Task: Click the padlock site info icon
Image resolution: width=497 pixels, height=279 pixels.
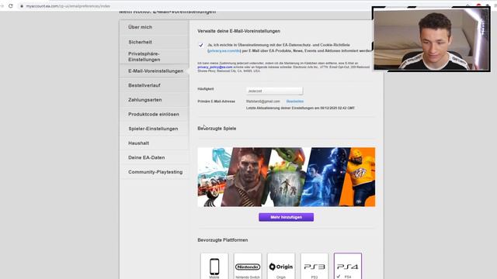Action: (x=22, y=6)
